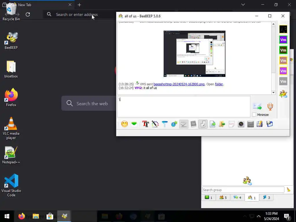Image resolution: width=296 pixels, height=222 pixels.
Task: Select the purple Vm avatar with yellow border
Action: 283,71
